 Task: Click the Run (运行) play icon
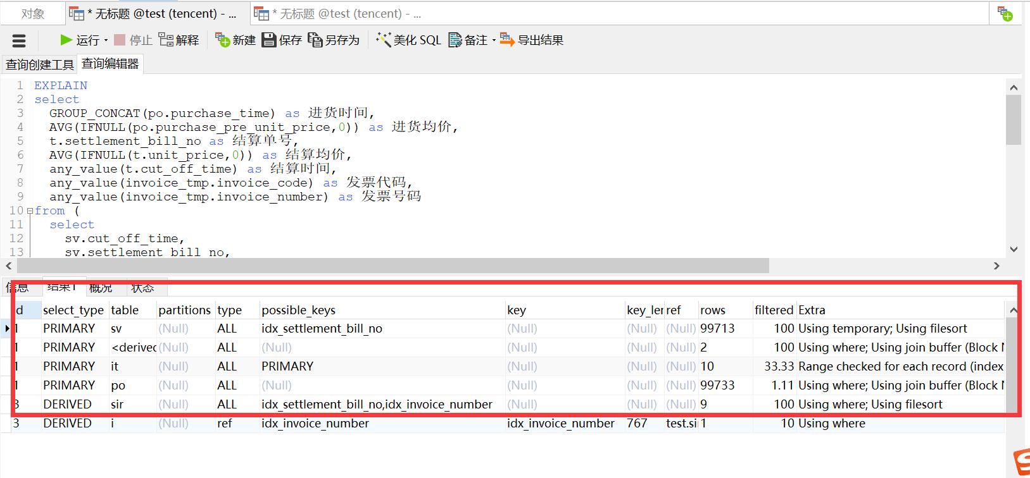click(66, 40)
